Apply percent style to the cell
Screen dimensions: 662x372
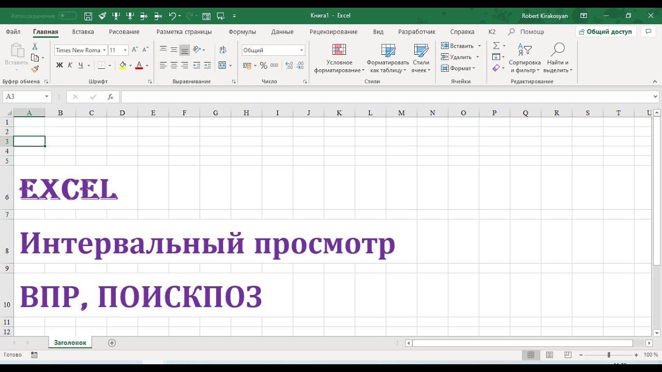(x=263, y=65)
